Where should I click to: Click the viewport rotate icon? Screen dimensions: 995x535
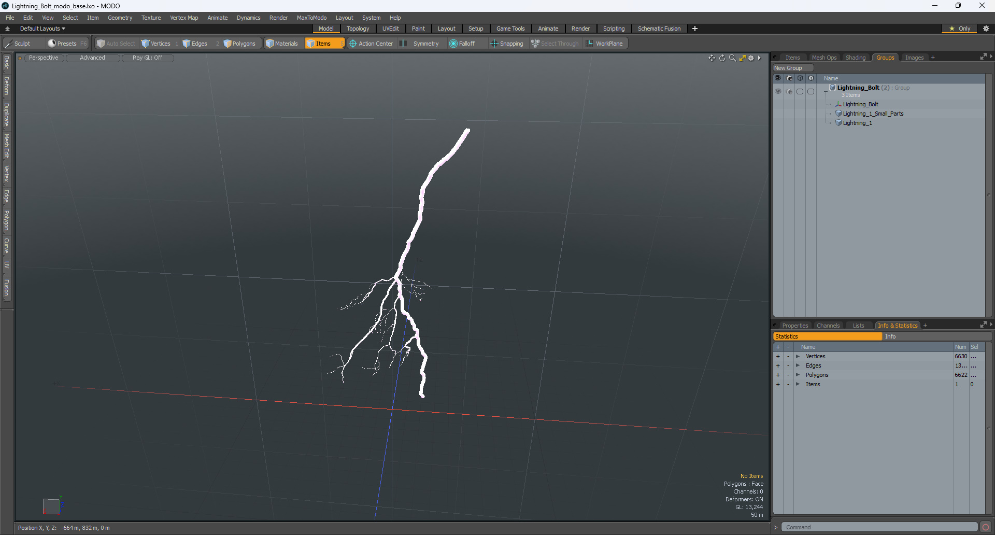tap(722, 58)
